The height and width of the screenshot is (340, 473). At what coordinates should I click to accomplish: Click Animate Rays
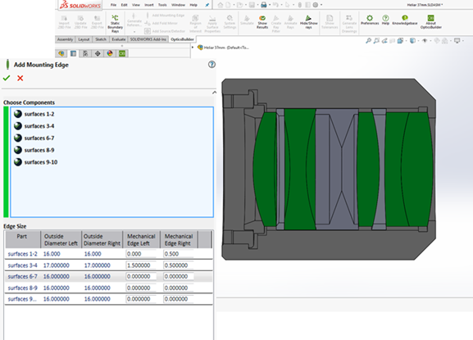(x=290, y=22)
